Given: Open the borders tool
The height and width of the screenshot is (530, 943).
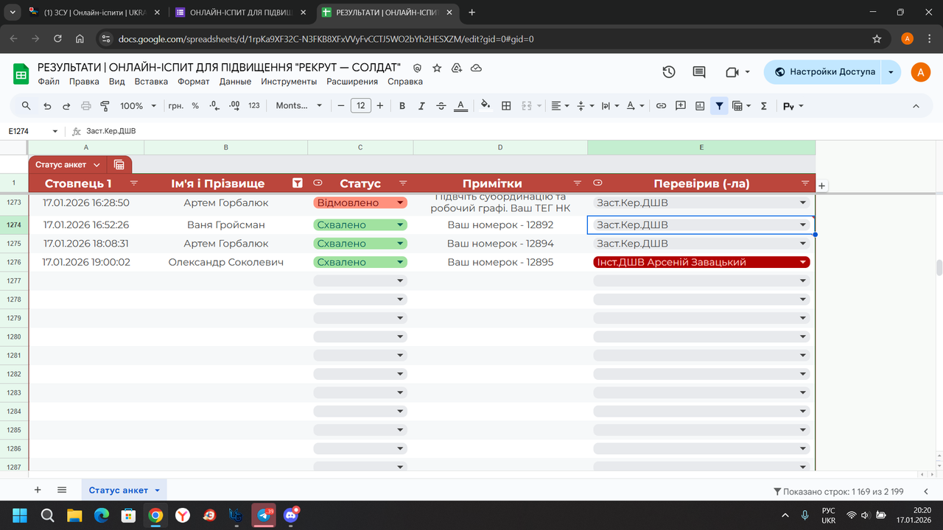Looking at the screenshot, I should pyautogui.click(x=506, y=106).
